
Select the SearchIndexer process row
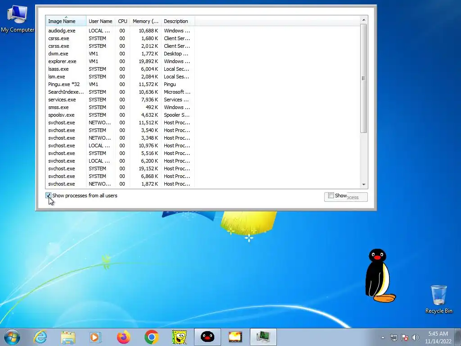pyautogui.click(x=120, y=92)
